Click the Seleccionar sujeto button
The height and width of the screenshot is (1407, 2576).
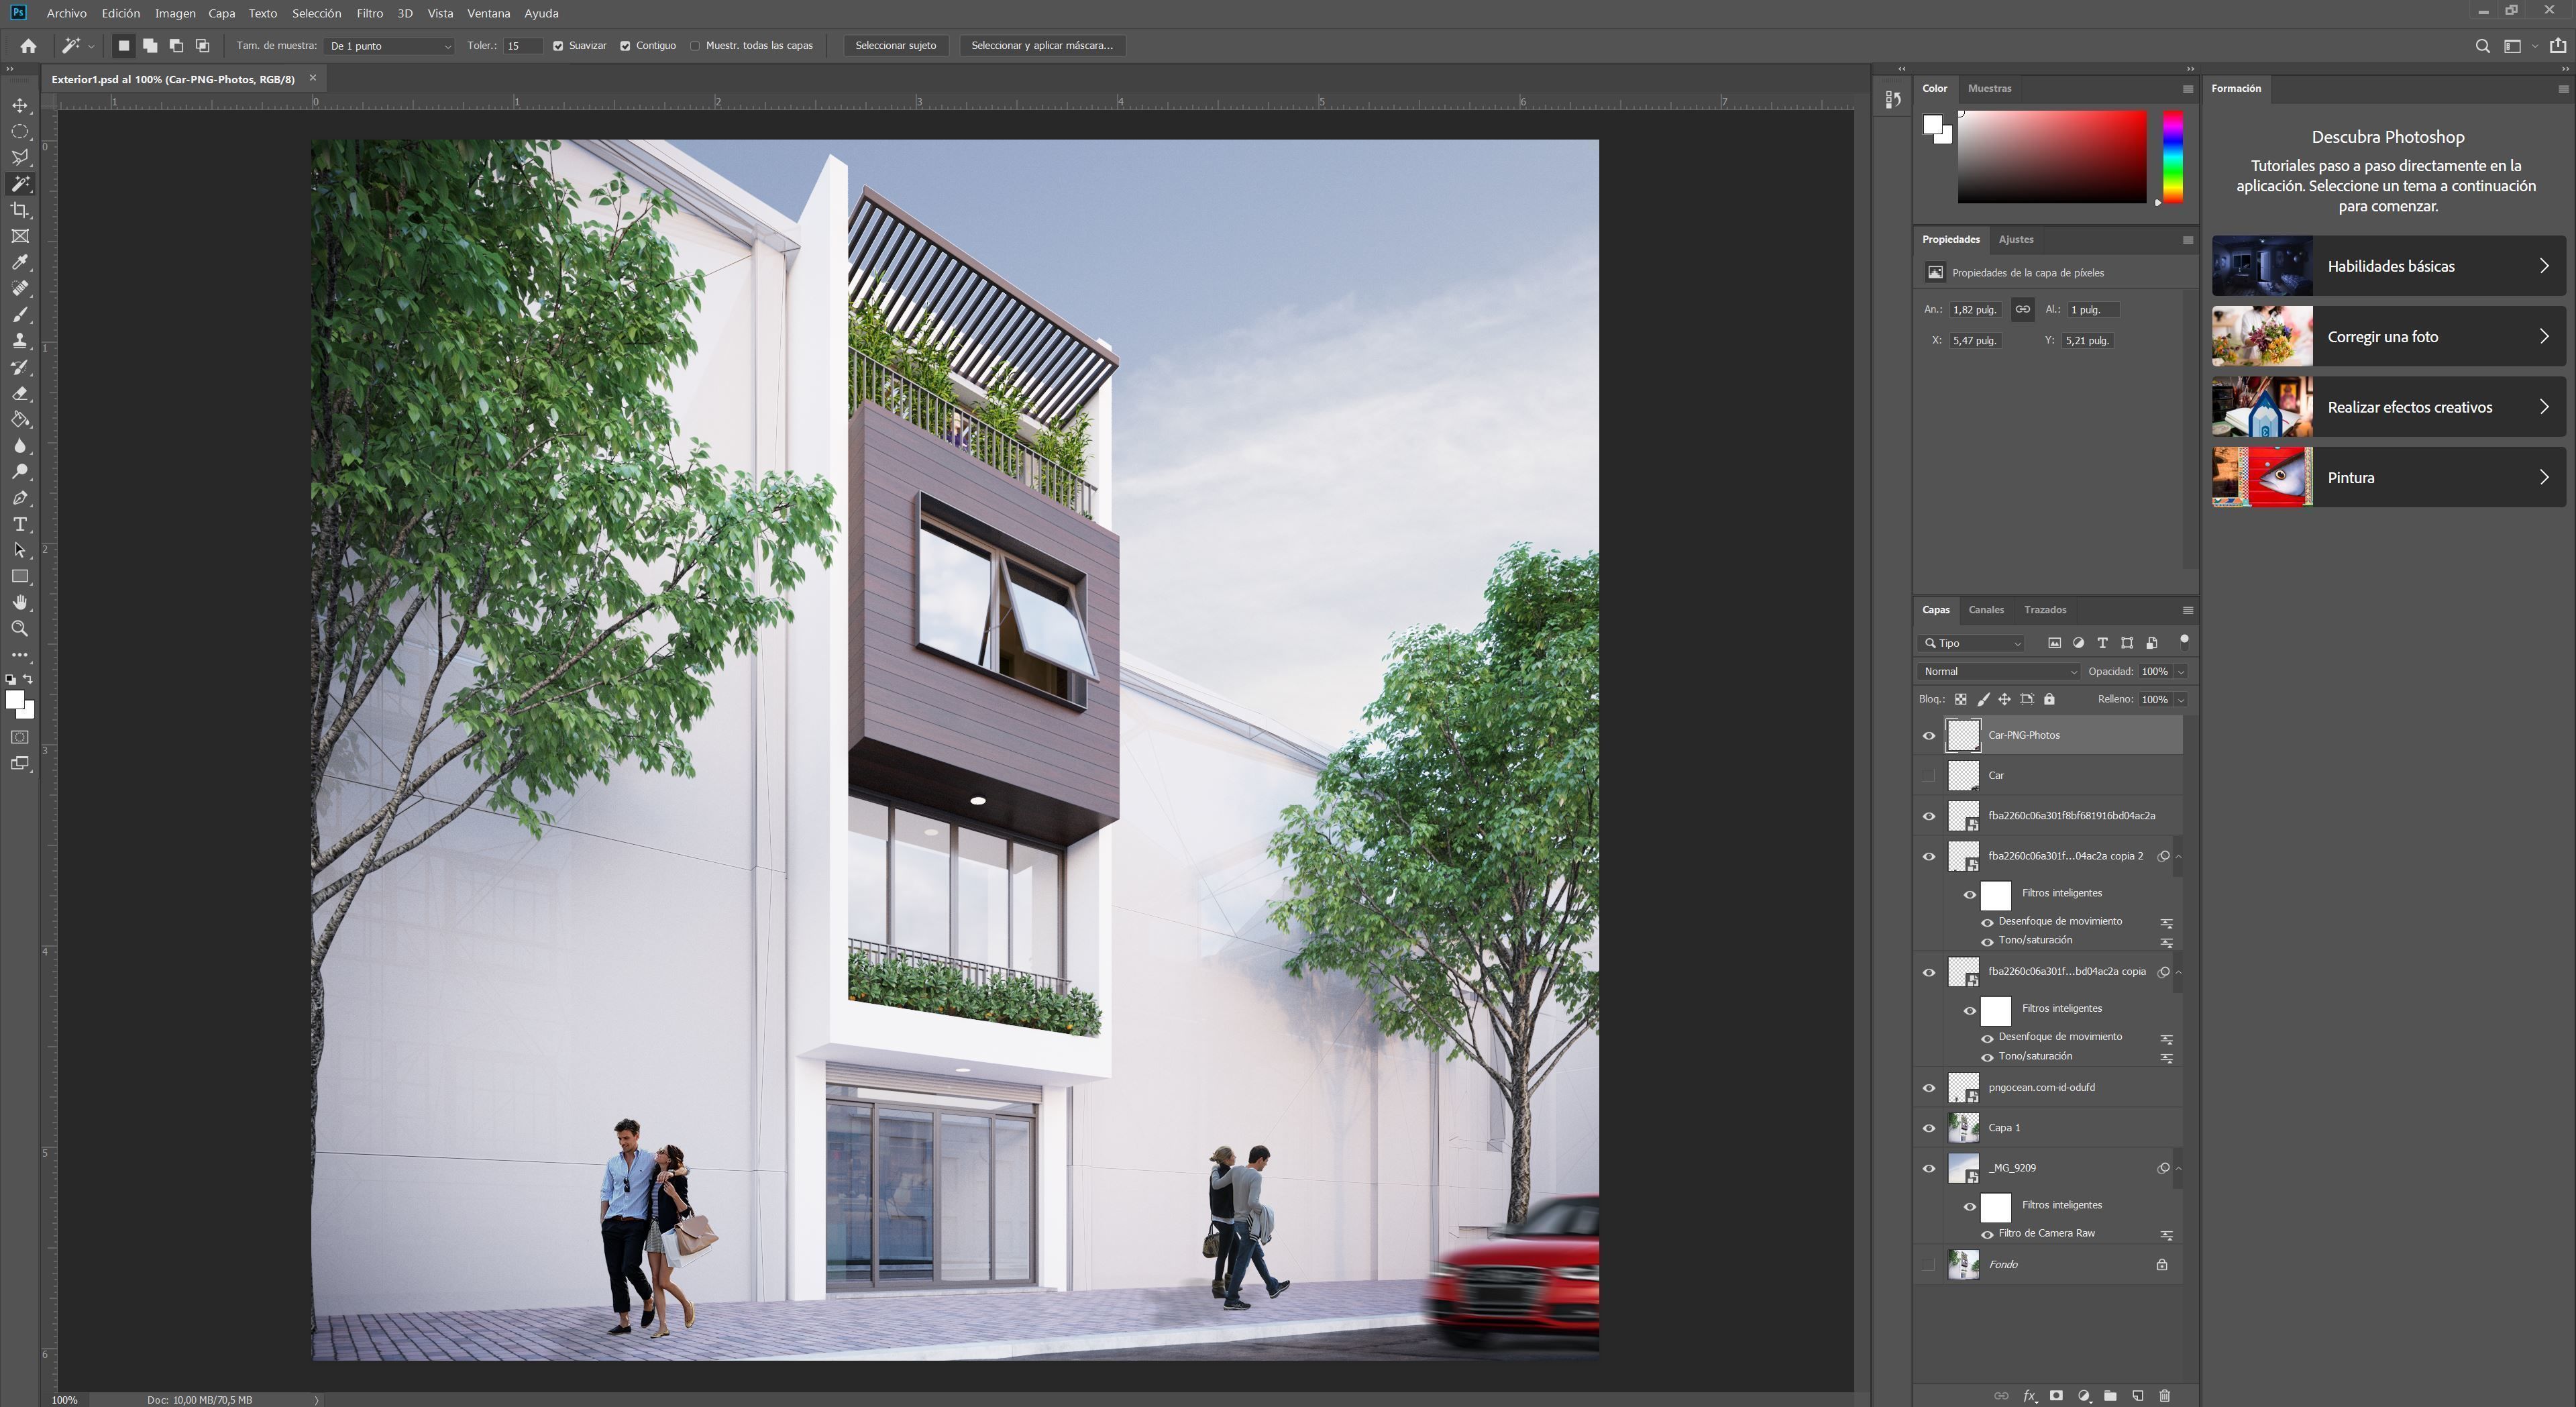click(895, 46)
